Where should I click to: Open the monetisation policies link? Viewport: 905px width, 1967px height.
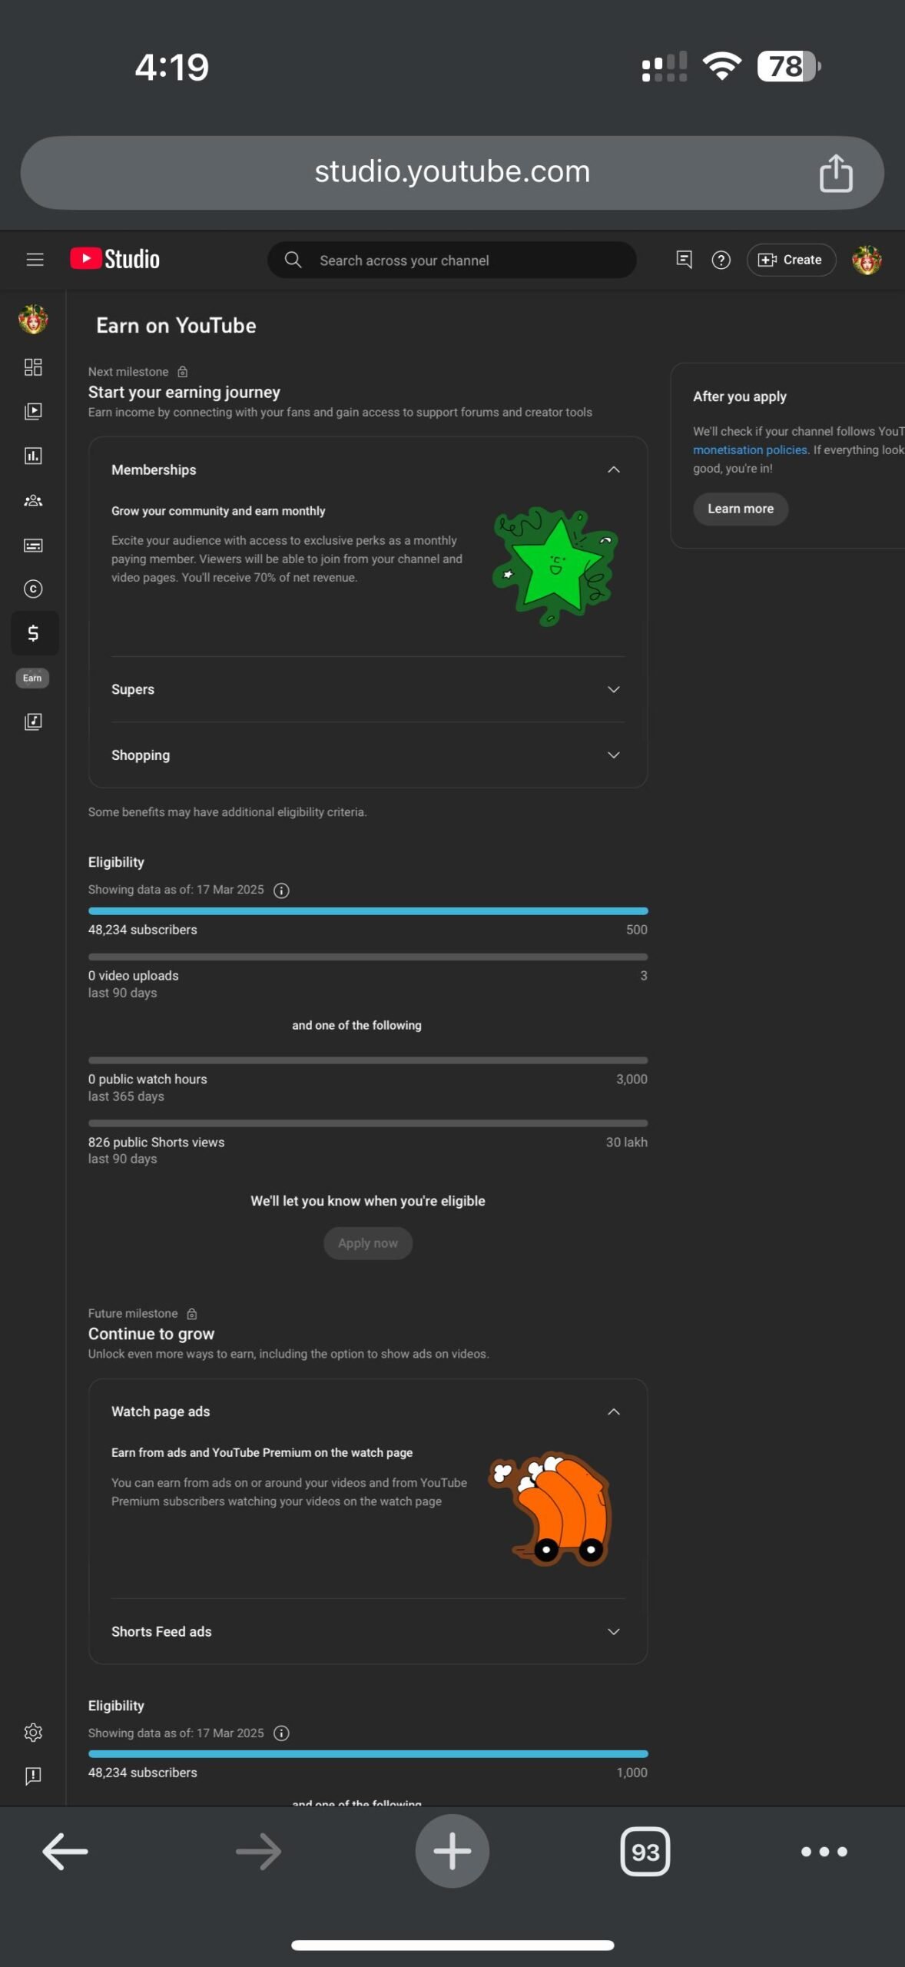point(750,449)
